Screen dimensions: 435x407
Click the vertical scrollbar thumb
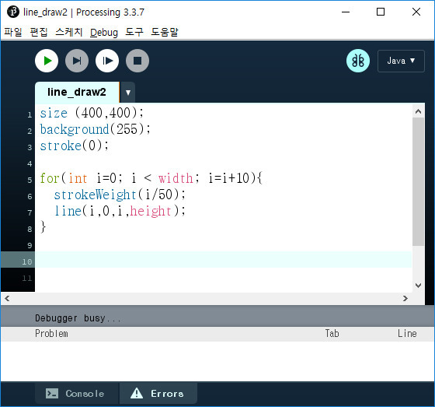point(418,181)
